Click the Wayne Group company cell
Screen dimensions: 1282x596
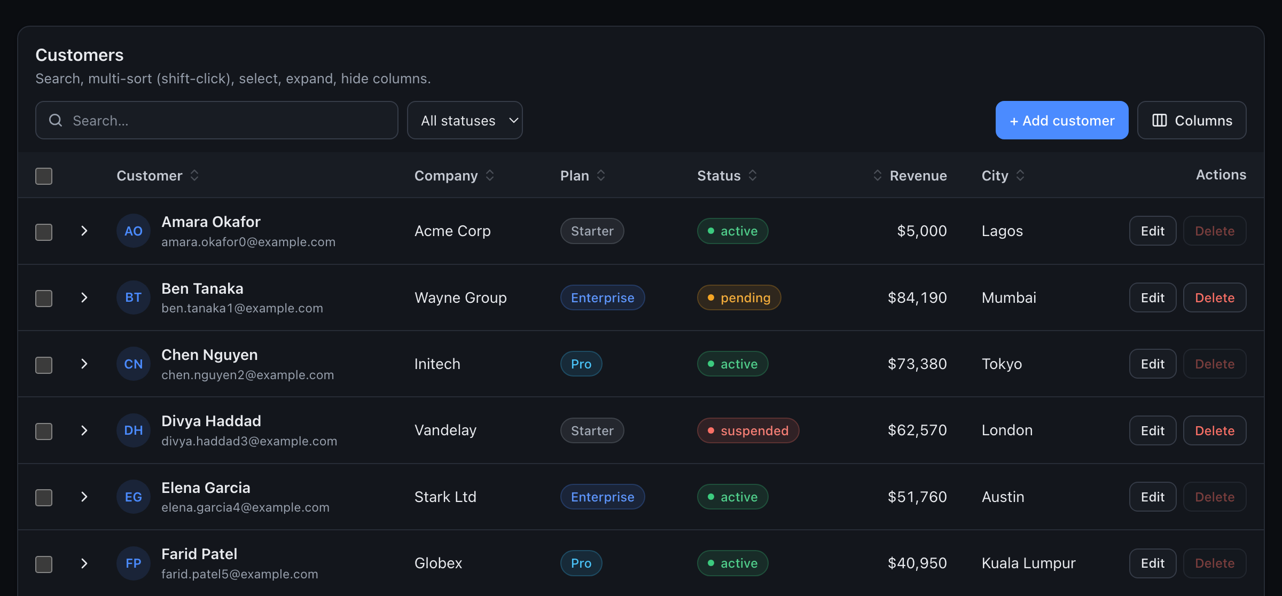460,297
